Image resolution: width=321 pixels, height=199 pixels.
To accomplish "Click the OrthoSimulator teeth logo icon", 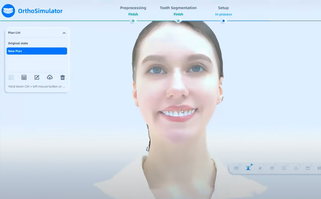I will (x=8, y=11).
